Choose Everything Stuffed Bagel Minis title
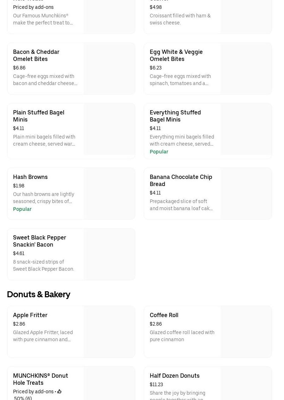The height and width of the screenshot is (400, 284). 175,116
